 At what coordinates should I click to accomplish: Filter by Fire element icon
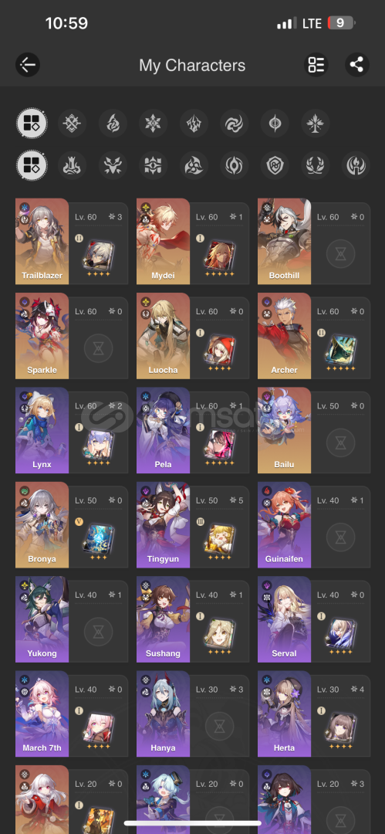click(x=113, y=124)
